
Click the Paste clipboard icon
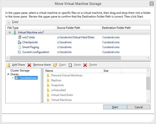click(70, 65)
